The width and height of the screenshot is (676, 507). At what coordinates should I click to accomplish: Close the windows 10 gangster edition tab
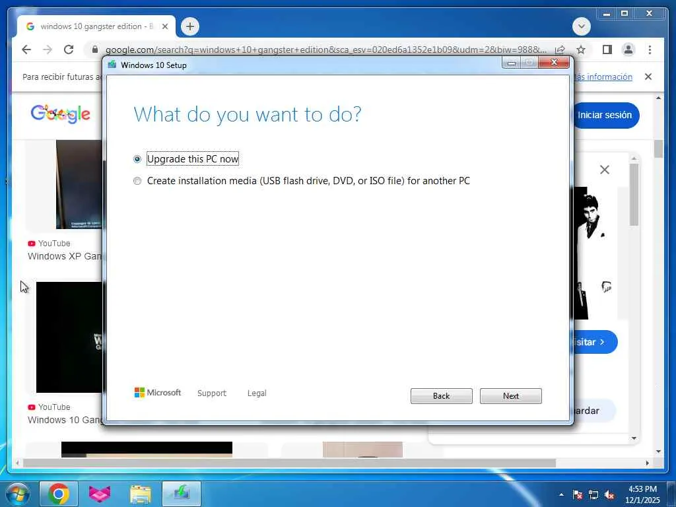[164, 26]
